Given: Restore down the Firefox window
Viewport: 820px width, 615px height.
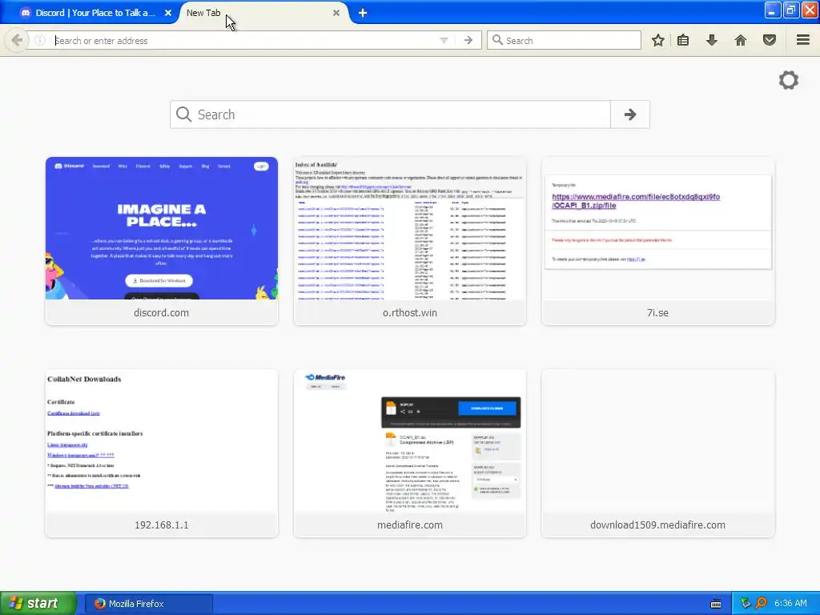Looking at the screenshot, I should pos(790,10).
